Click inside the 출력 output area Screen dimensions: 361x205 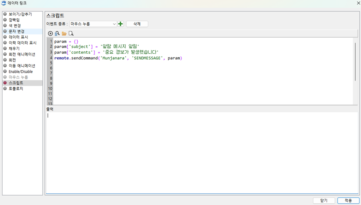(x=202, y=152)
